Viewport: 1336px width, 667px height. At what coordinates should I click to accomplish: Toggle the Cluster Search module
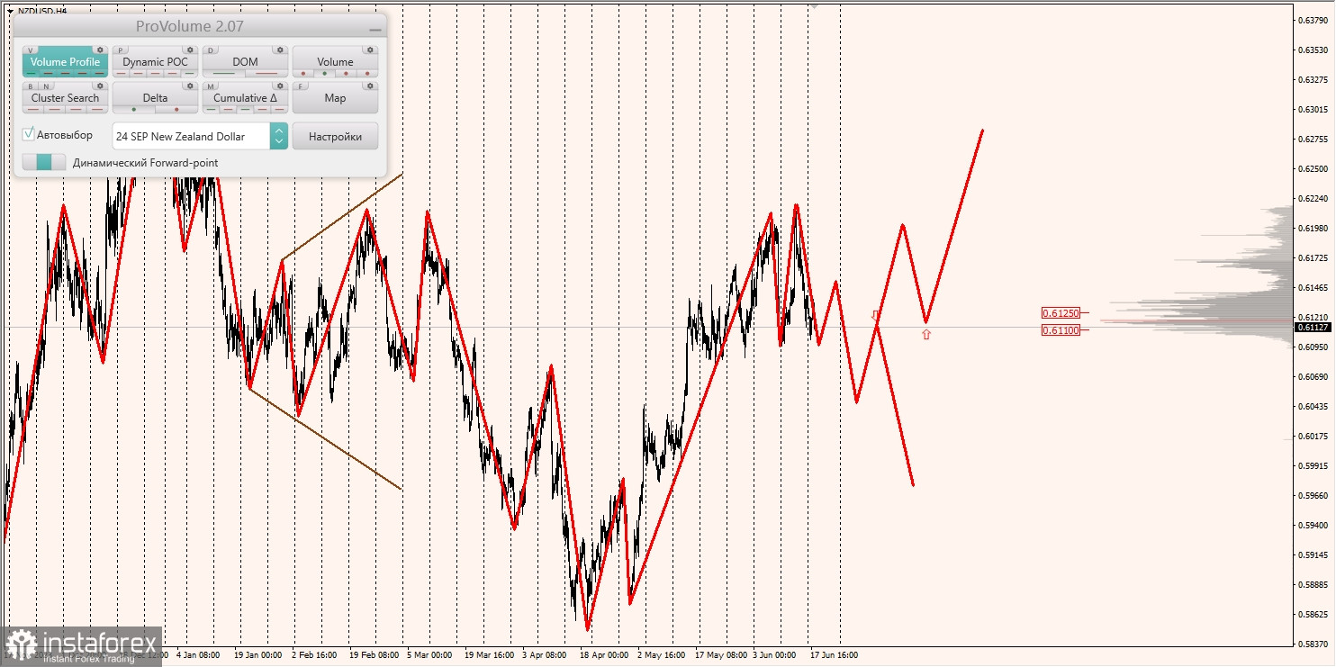coord(66,97)
